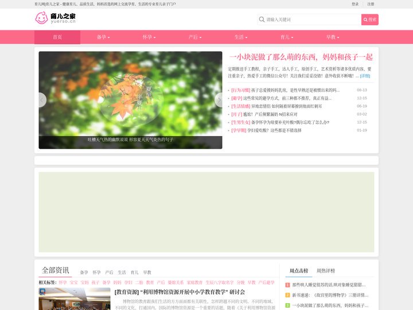Expand the 生活 dropdown in the navigation bar

(241, 37)
